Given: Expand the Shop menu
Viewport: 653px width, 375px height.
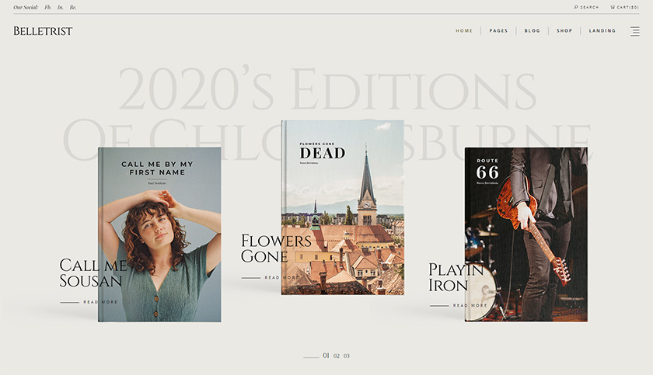Looking at the screenshot, I should 564,31.
